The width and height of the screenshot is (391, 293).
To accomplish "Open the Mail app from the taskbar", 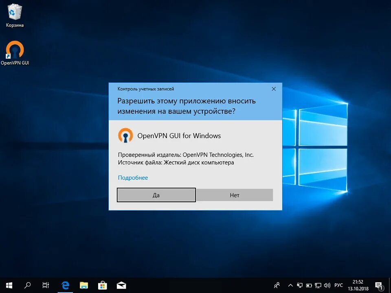I will [x=121, y=285].
